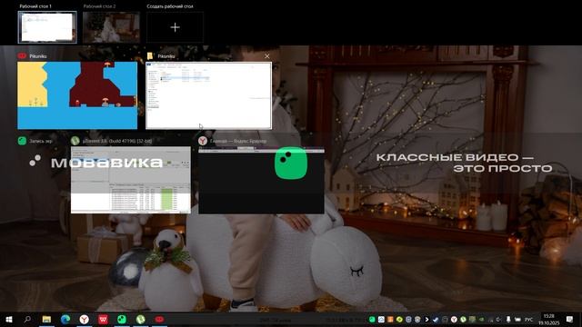Viewport: 582px width, 327px height.
Task: Close the Pikuniku File Explorer window preview
Action: point(266,56)
